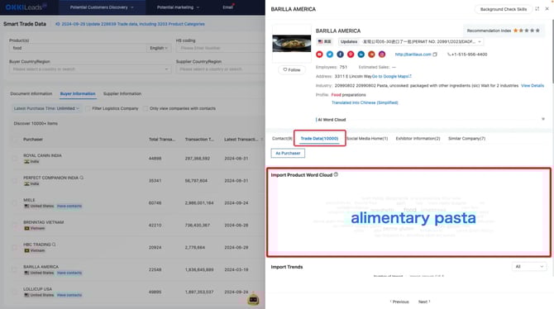The height and width of the screenshot is (309, 554).
Task: Open the chatbot assistant icon
Action: point(253,299)
